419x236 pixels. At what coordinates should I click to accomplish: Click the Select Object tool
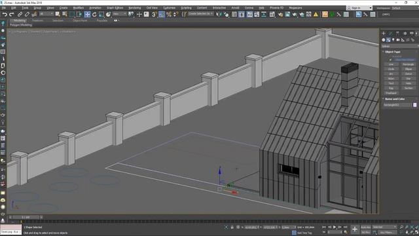click(58, 14)
